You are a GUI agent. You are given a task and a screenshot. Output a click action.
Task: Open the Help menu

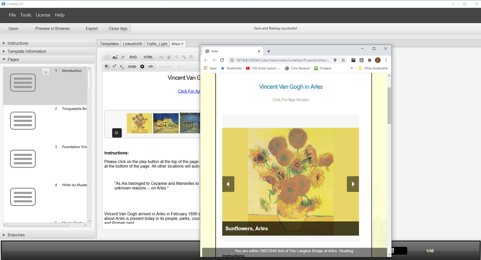pos(60,15)
